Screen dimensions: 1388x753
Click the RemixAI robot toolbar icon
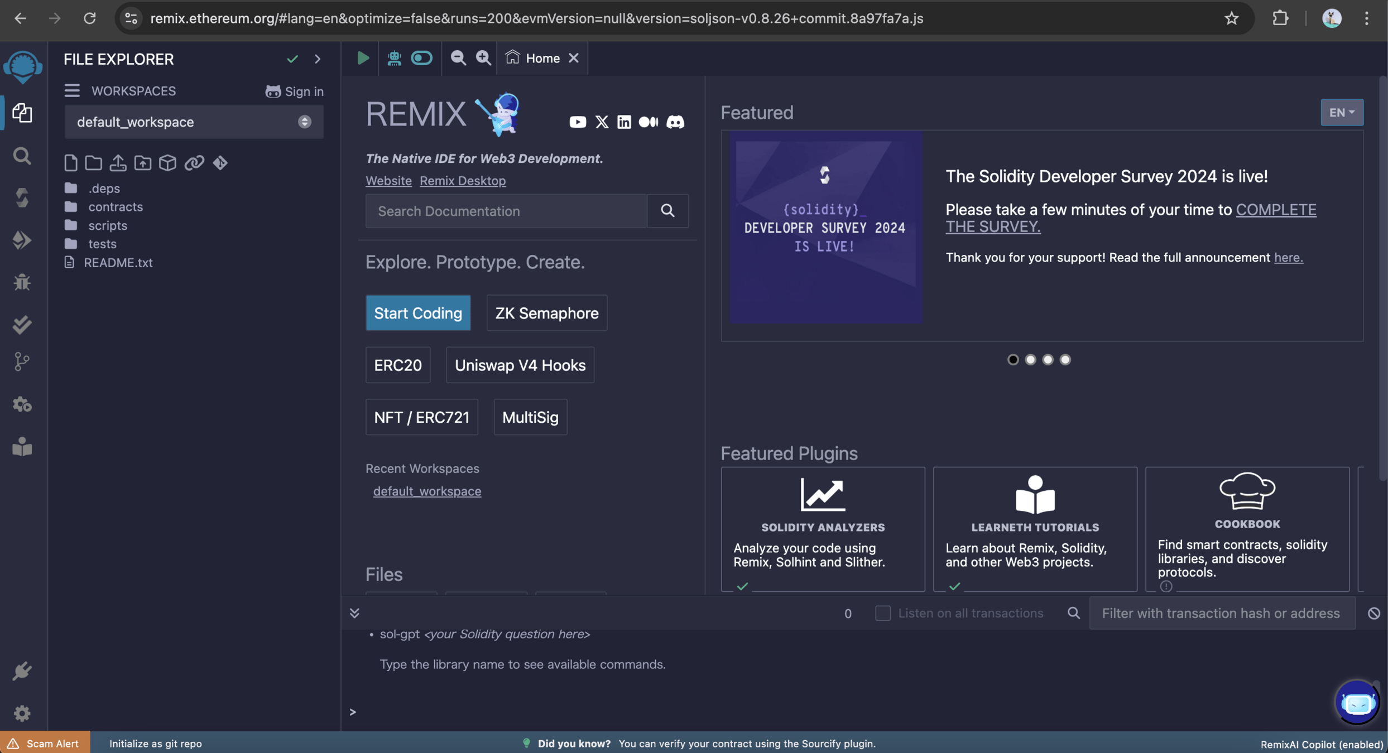pos(394,58)
